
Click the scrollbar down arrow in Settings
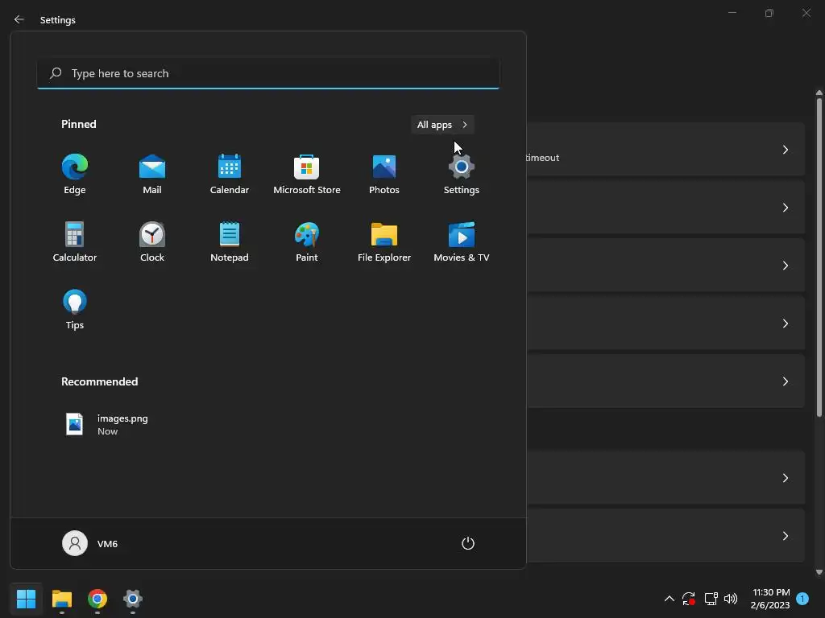819,572
